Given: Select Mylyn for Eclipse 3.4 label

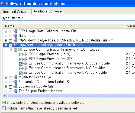Looking at the screenshot, I should 35,77.
